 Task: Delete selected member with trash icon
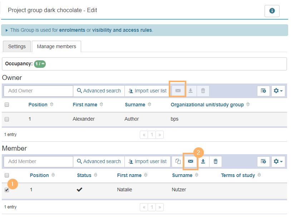(216, 162)
